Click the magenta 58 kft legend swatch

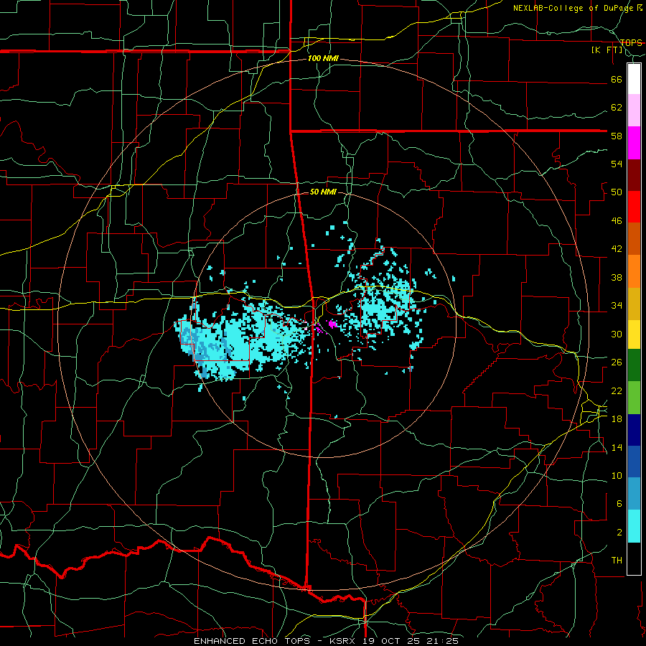634,143
